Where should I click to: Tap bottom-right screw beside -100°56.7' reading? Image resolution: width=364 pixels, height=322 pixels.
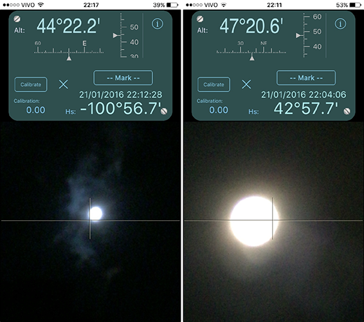164,111
